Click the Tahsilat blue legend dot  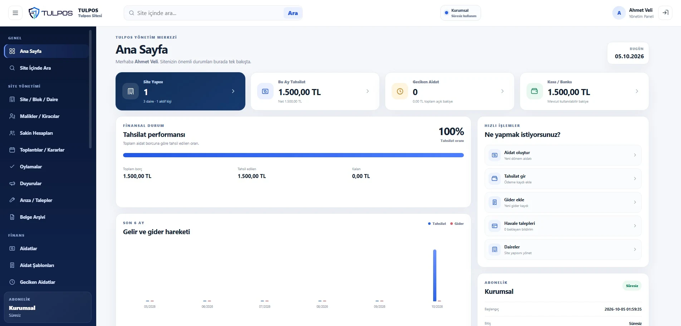click(429, 224)
